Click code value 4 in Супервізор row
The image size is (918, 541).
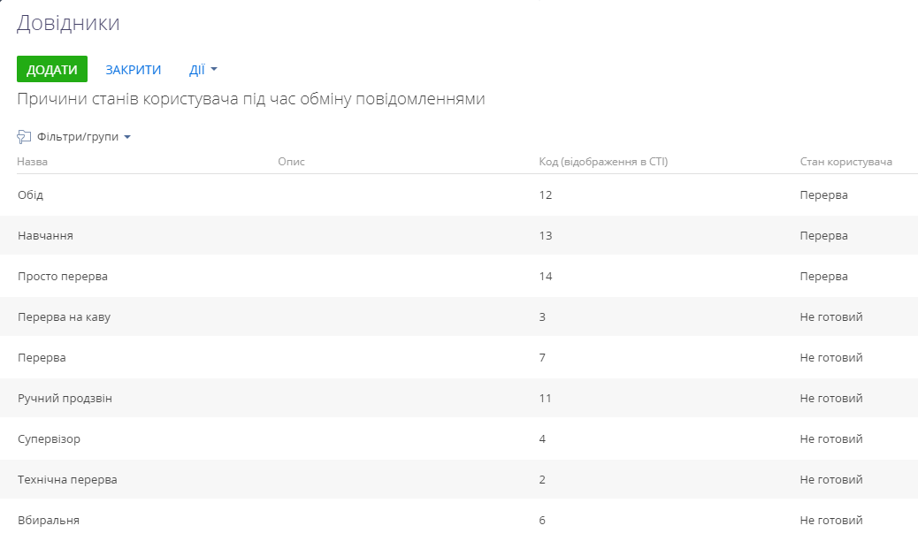542,439
